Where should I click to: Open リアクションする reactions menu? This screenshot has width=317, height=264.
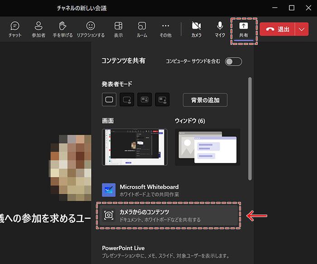(91, 29)
